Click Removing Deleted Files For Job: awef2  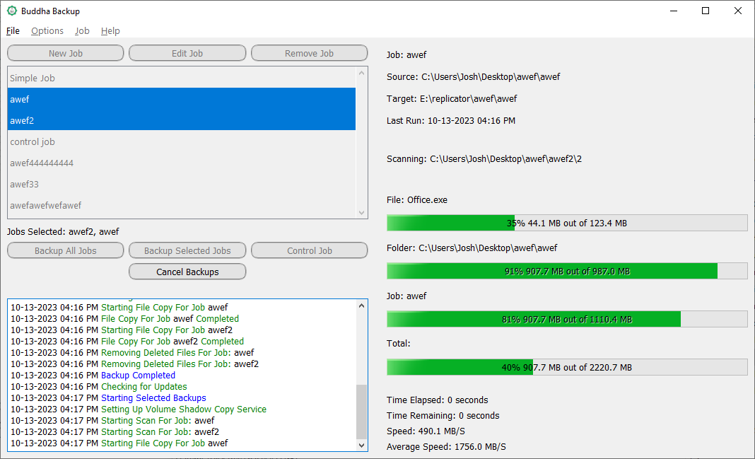pos(180,364)
